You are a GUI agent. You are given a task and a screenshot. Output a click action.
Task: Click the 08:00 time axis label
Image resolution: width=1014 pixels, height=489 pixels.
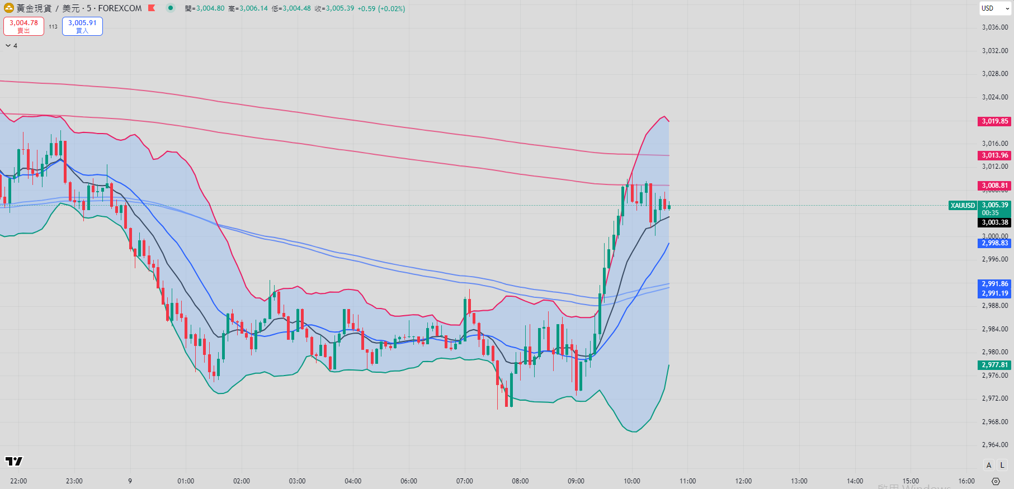[x=520, y=481]
